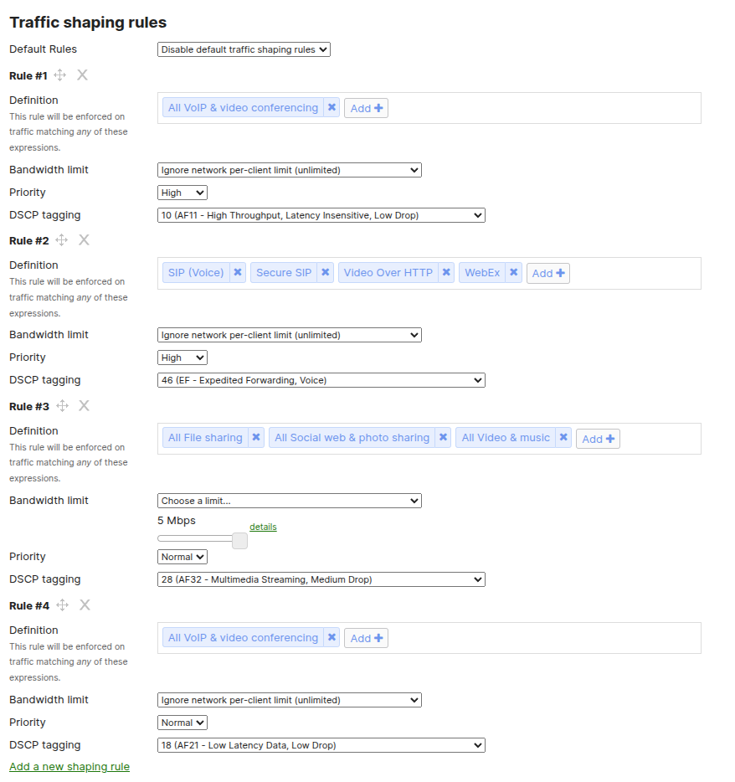Click the 5 Mbps value text

(x=177, y=521)
